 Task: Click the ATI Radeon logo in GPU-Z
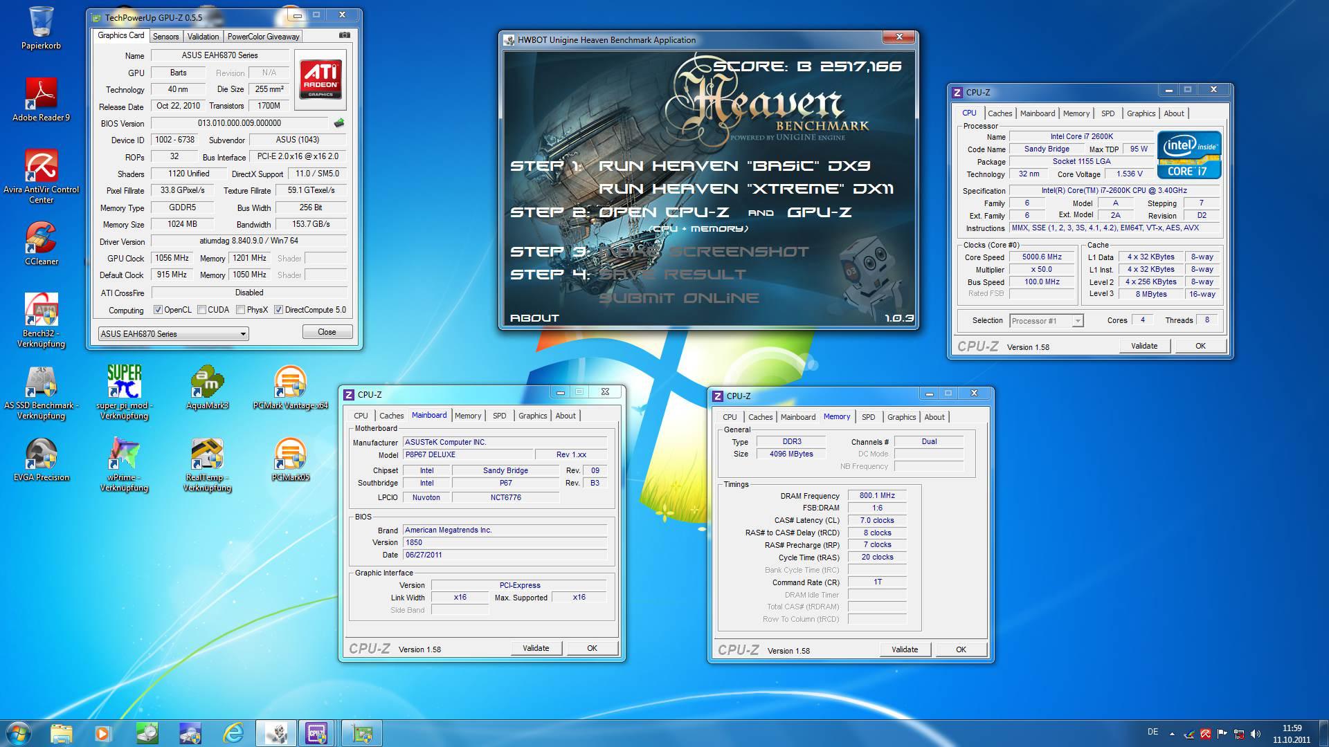321,80
